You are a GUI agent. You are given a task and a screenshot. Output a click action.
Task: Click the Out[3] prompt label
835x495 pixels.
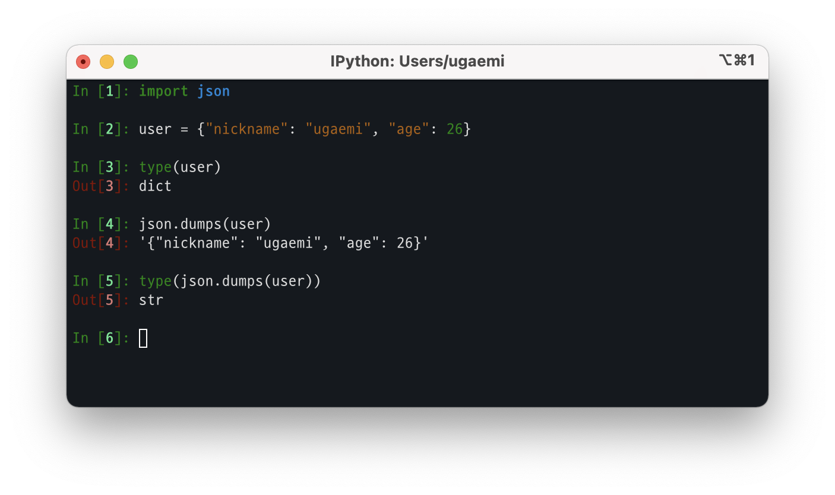[x=102, y=186]
